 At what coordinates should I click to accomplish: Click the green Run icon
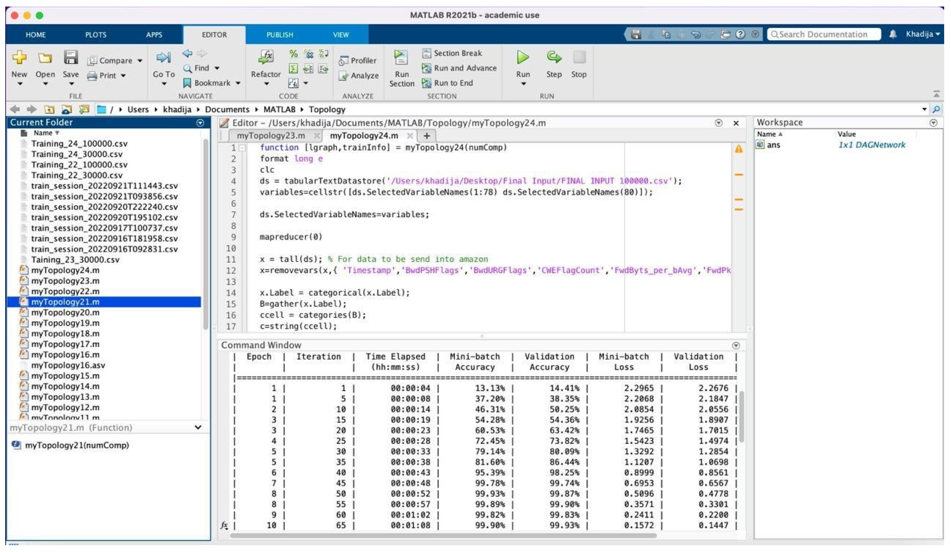click(523, 58)
